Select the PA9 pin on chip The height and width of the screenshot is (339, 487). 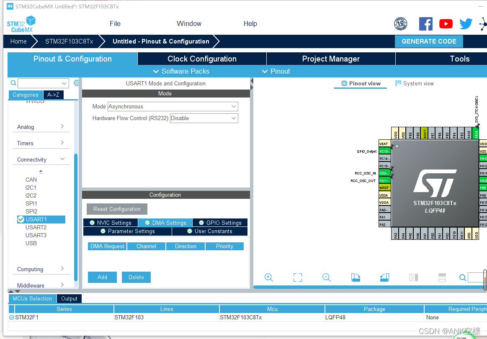483,188
